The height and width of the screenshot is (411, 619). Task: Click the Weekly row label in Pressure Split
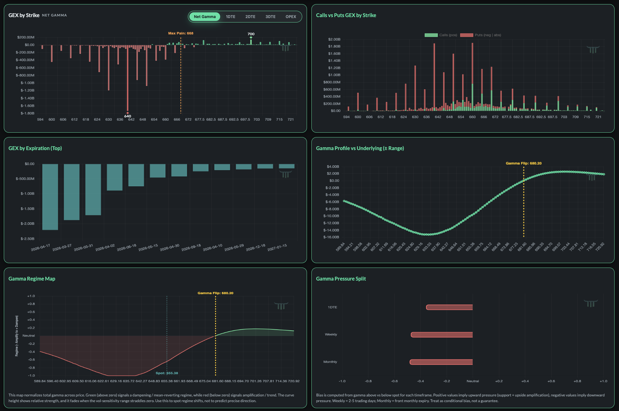(x=331, y=334)
